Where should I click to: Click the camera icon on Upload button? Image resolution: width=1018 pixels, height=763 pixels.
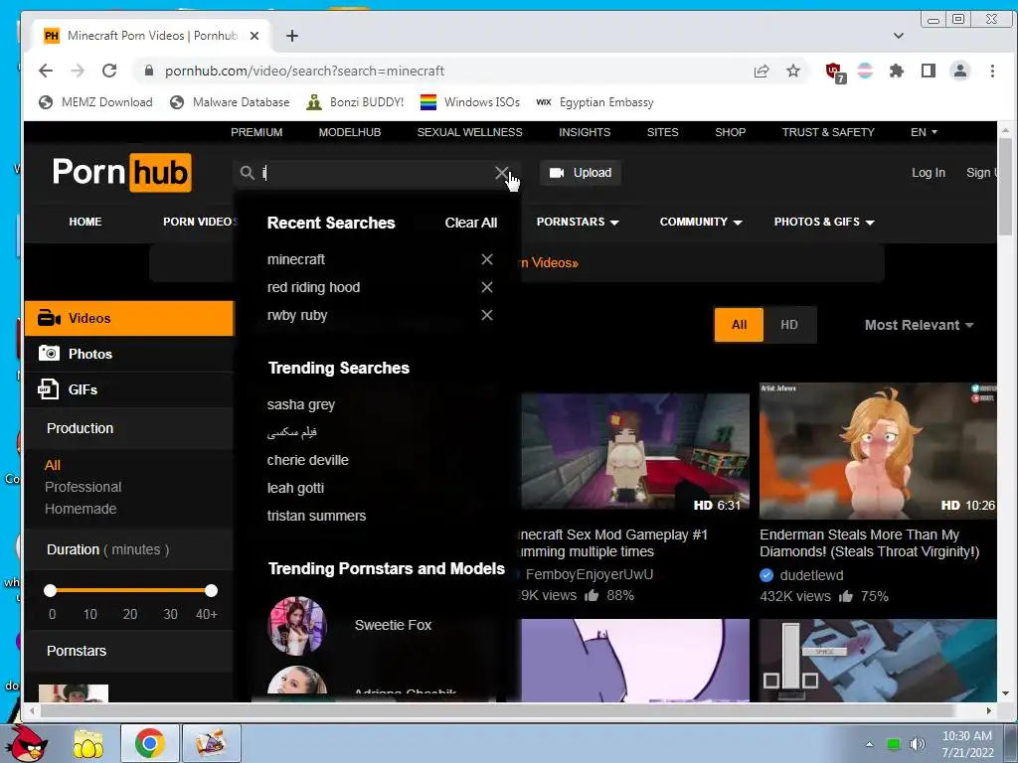[557, 173]
